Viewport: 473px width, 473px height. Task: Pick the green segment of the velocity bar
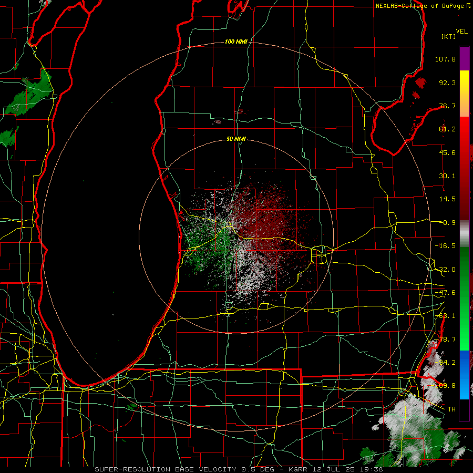464,299
